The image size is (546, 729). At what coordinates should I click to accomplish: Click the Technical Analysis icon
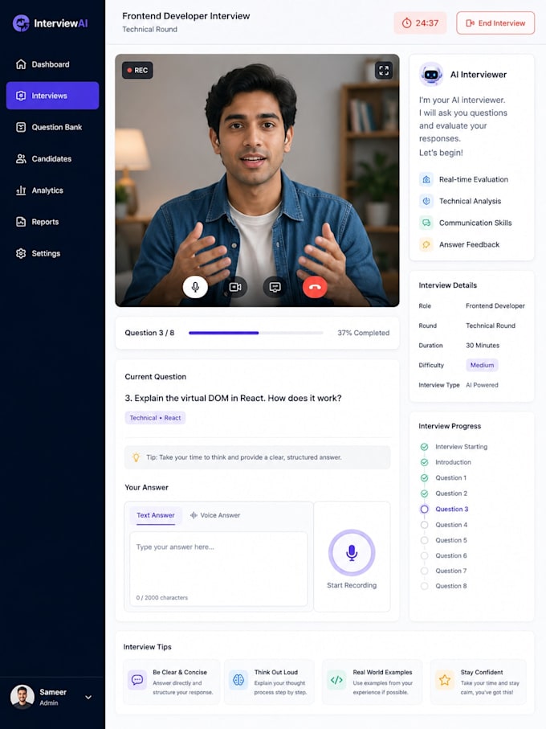tap(426, 201)
